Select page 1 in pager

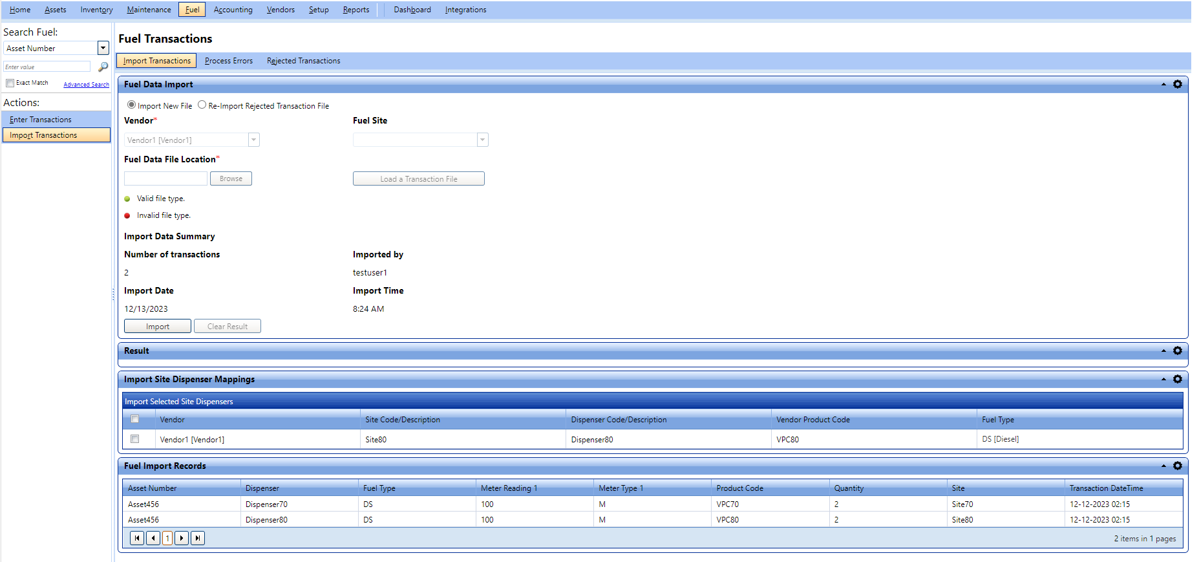[167, 538]
